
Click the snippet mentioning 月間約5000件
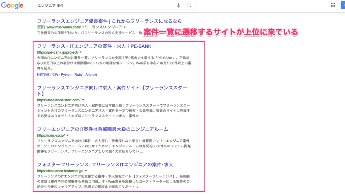tap(114, 146)
